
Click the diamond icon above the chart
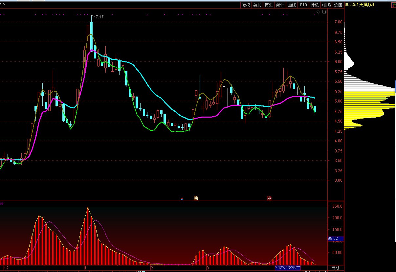pos(318,12)
